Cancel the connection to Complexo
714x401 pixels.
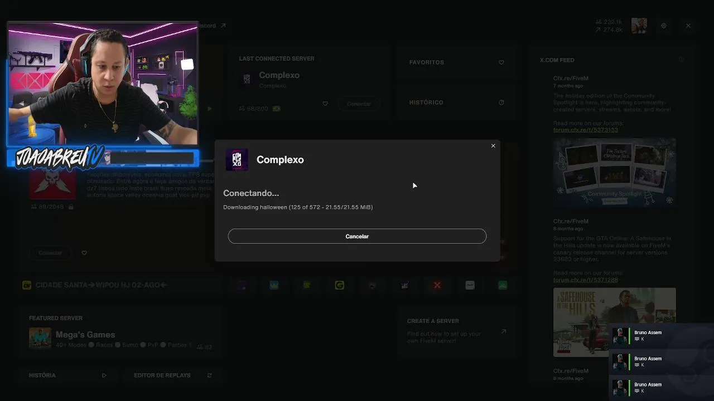coord(357,236)
